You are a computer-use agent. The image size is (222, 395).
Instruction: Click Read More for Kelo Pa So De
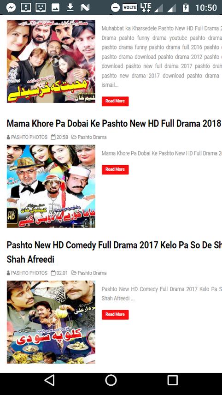click(115, 315)
